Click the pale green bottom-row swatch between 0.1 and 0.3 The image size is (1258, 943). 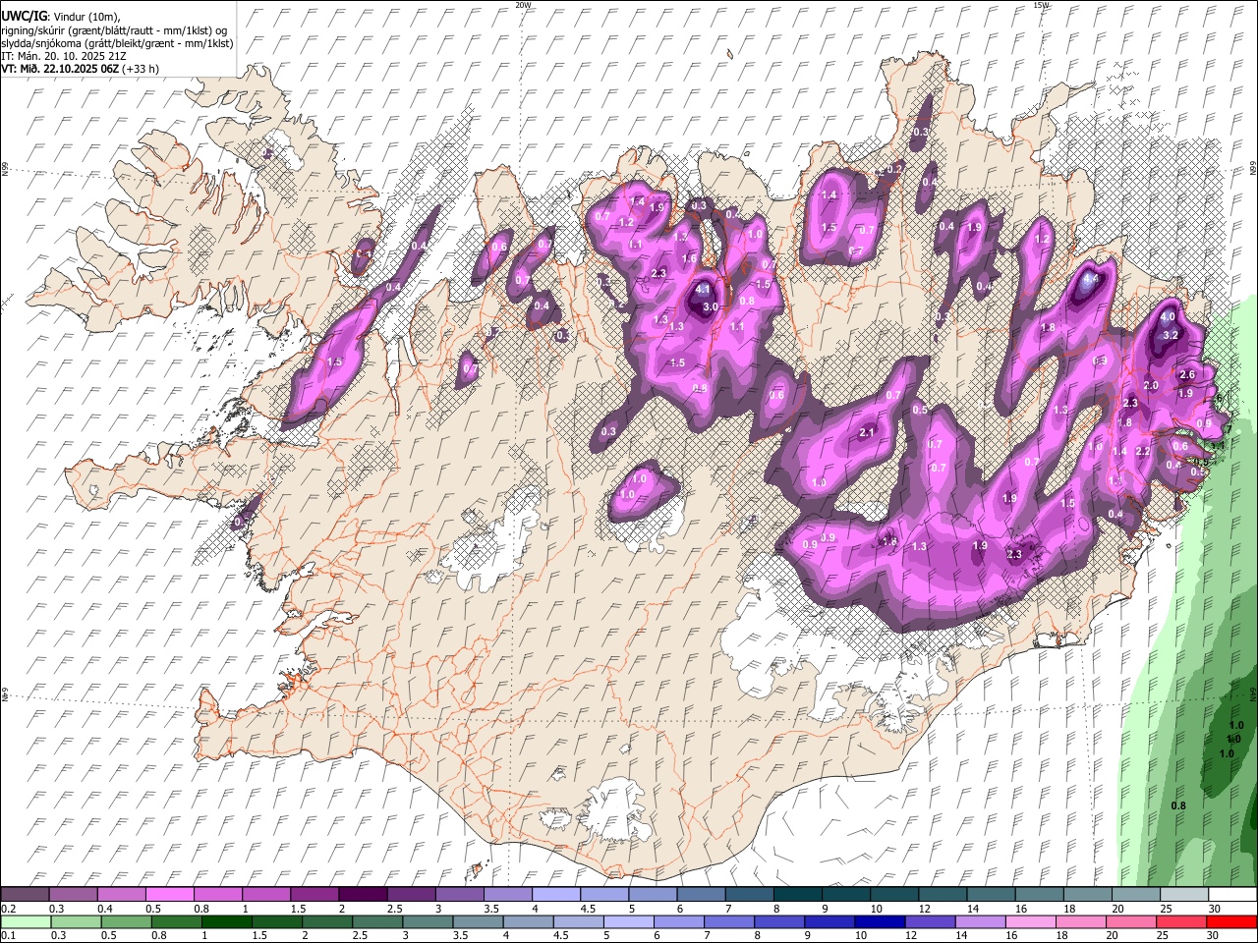click(25, 921)
